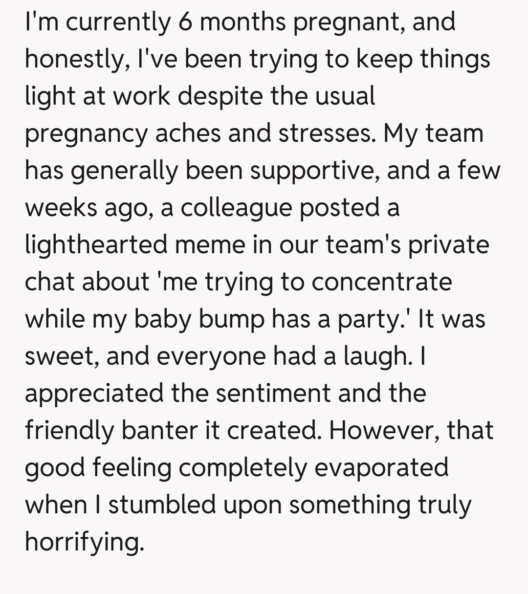The height and width of the screenshot is (594, 528).
Task: Click the word 'lighthearted'
Action: (96, 245)
